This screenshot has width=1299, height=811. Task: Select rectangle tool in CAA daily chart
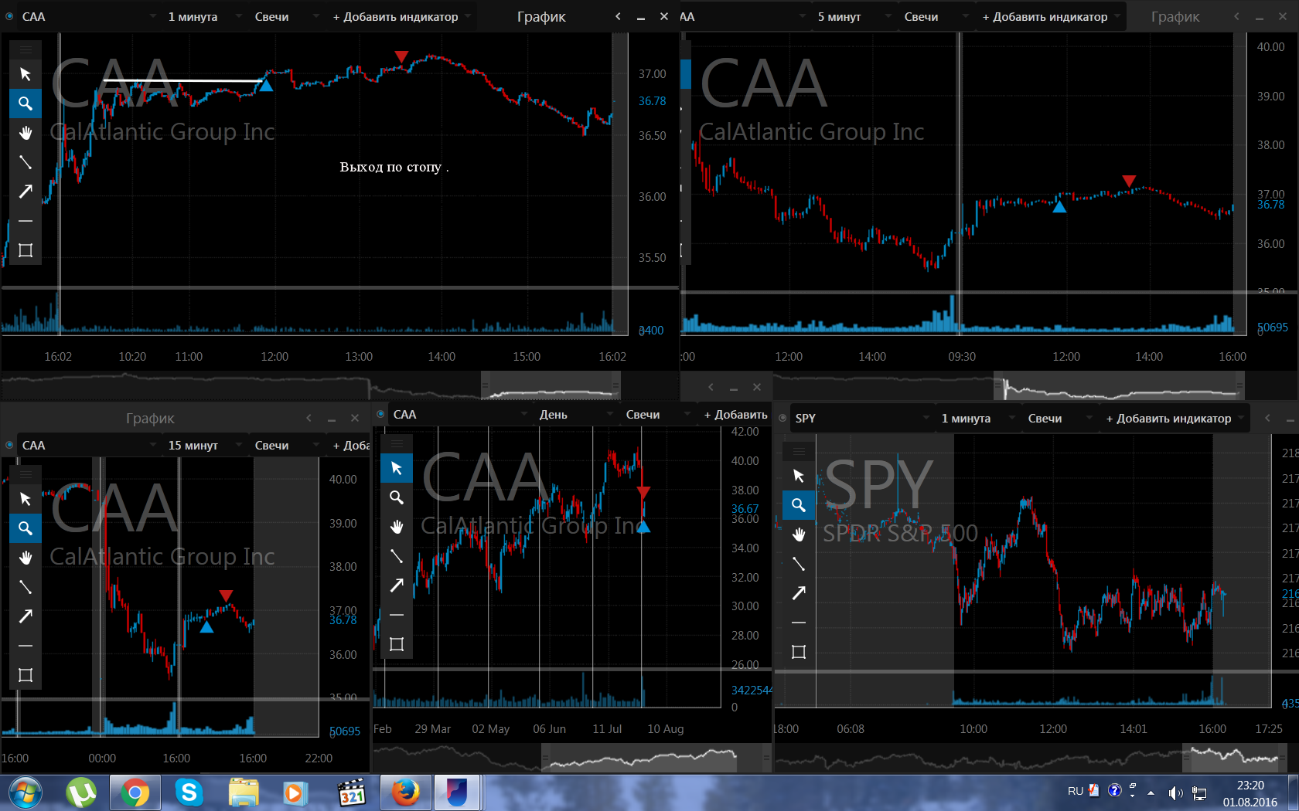(x=397, y=644)
